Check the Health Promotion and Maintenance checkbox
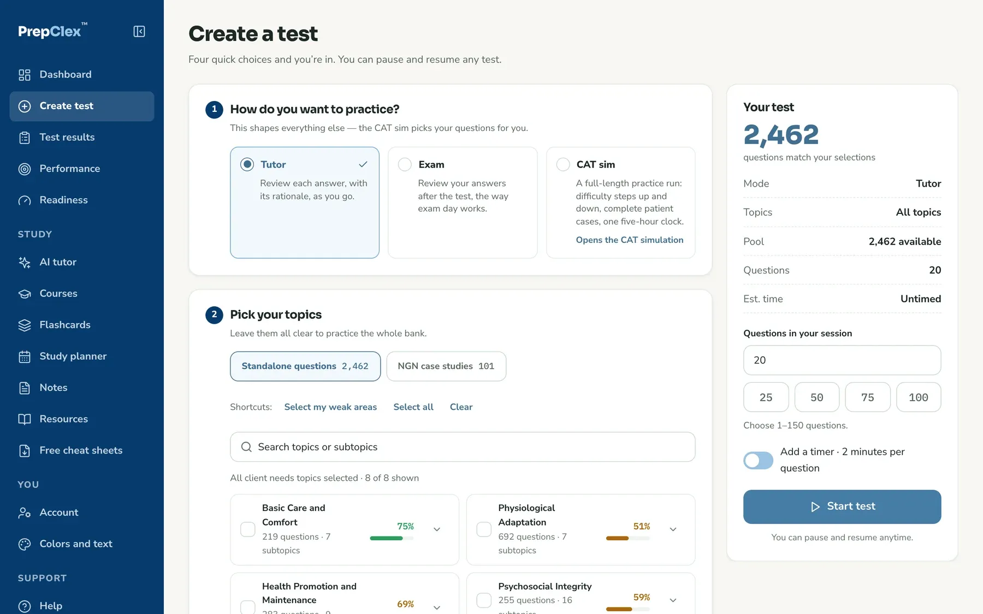Image resolution: width=983 pixels, height=614 pixels. click(x=248, y=607)
